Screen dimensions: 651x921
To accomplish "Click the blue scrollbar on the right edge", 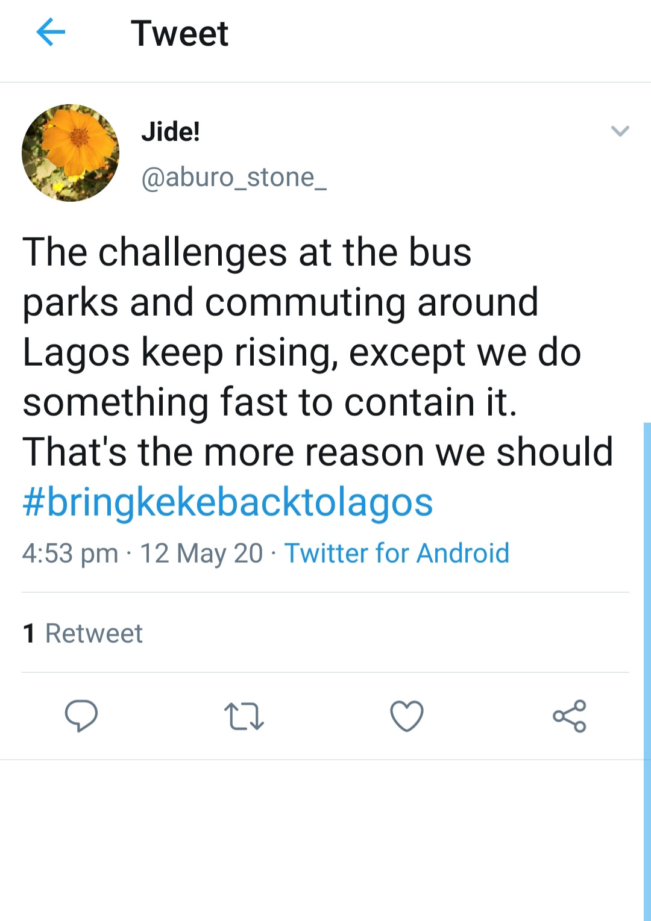I will [647, 671].
